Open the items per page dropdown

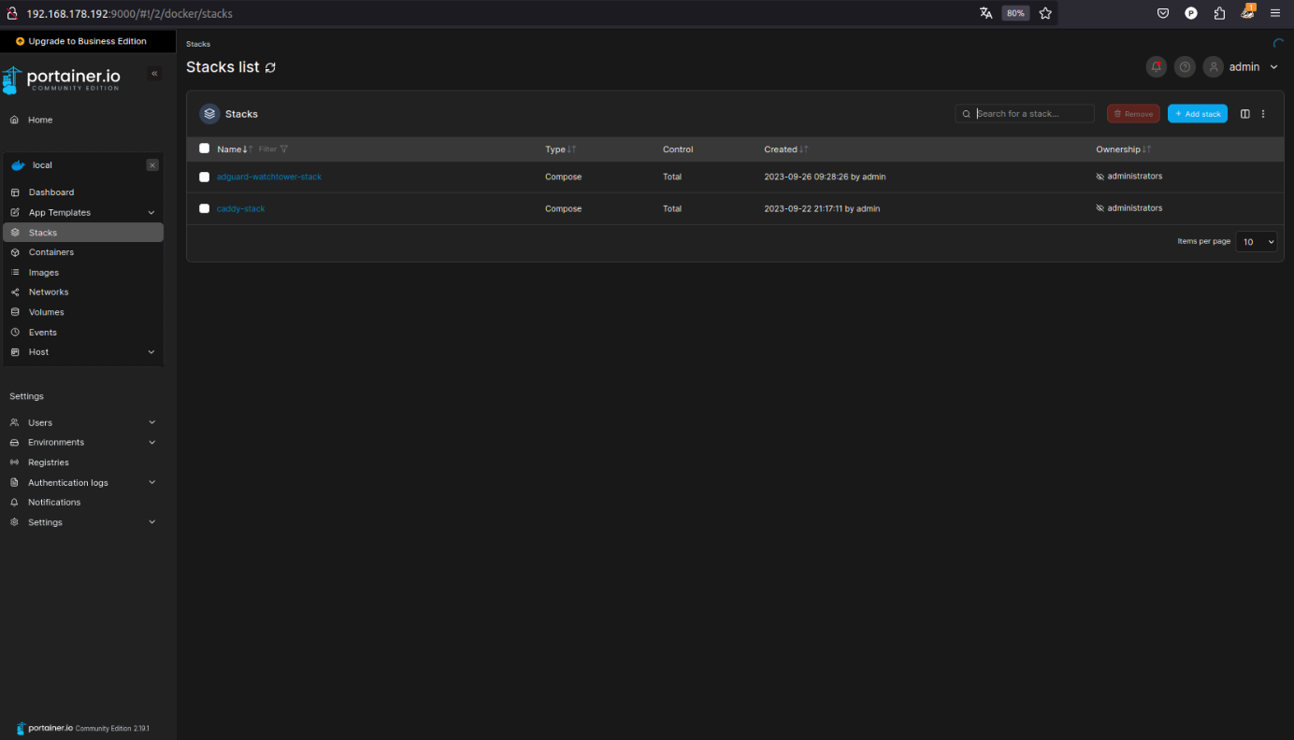tap(1256, 242)
